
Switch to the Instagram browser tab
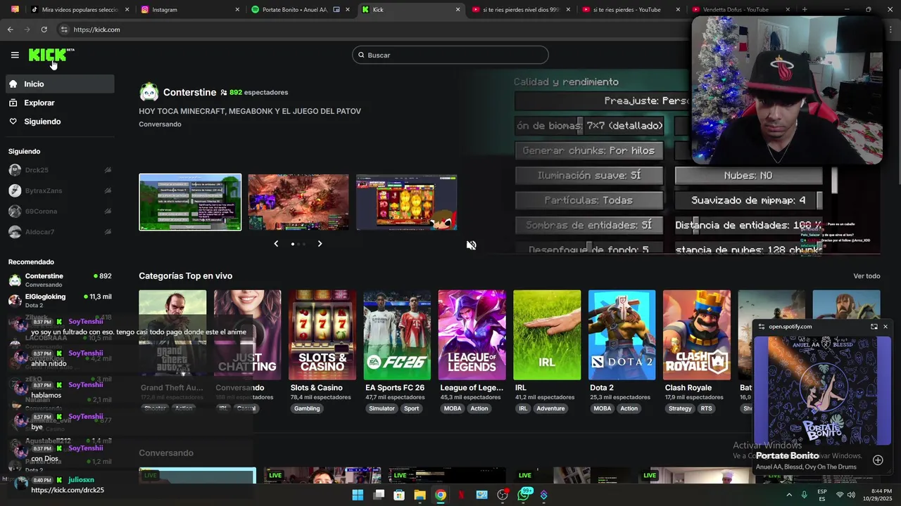[190, 10]
